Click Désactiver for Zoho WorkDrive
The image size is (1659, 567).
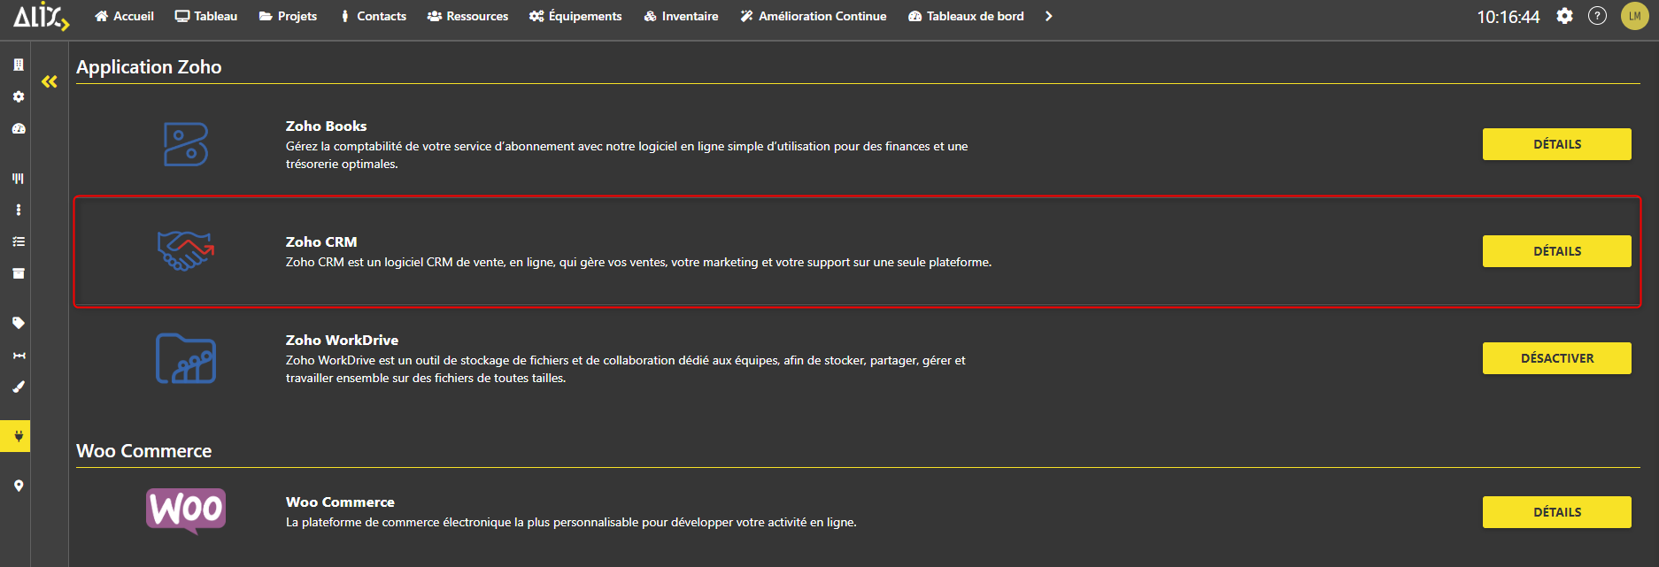[x=1556, y=358]
